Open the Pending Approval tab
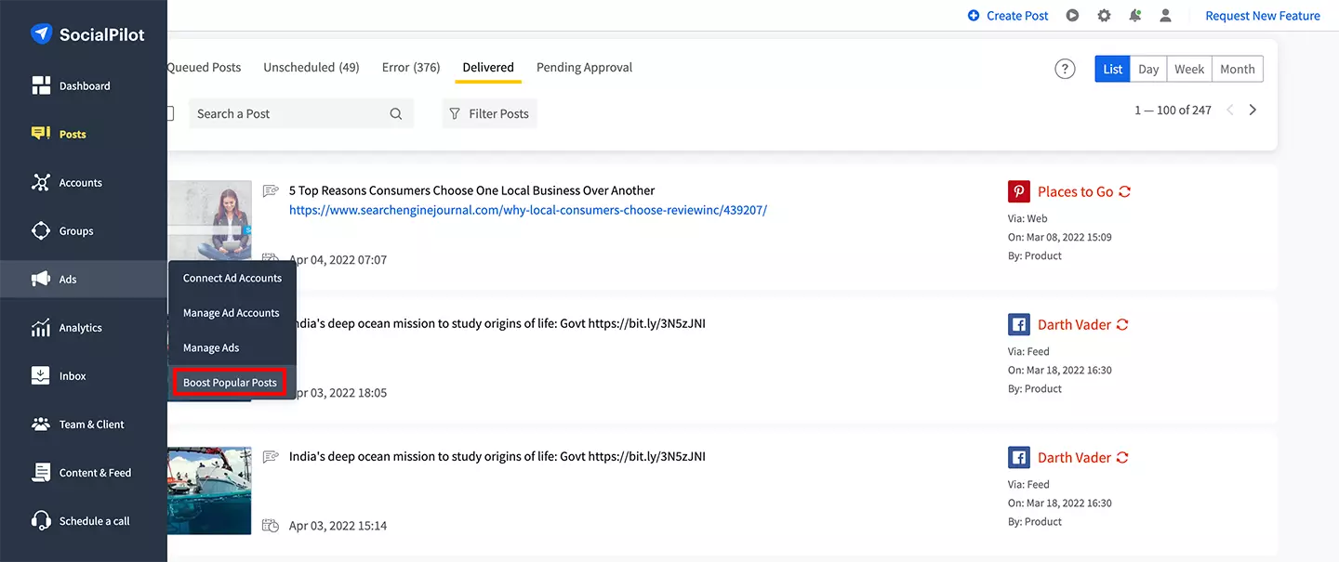Image resolution: width=1339 pixels, height=562 pixels. [584, 67]
